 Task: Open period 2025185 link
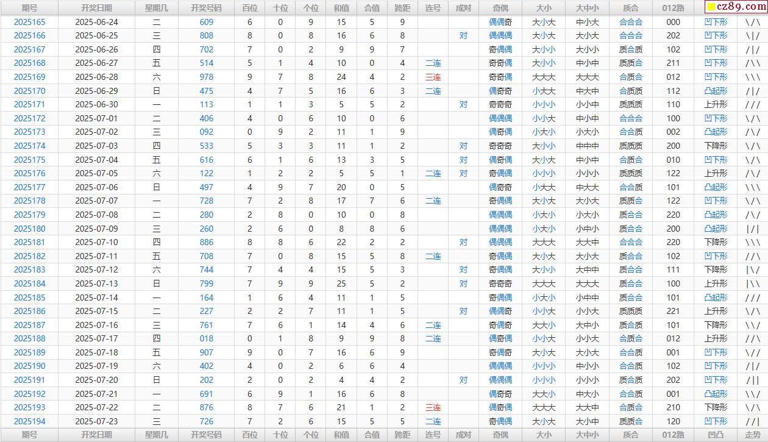[29, 298]
